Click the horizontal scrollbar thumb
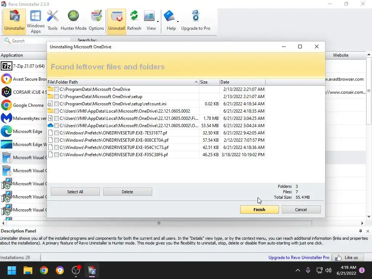 pyautogui.click(x=159, y=223)
